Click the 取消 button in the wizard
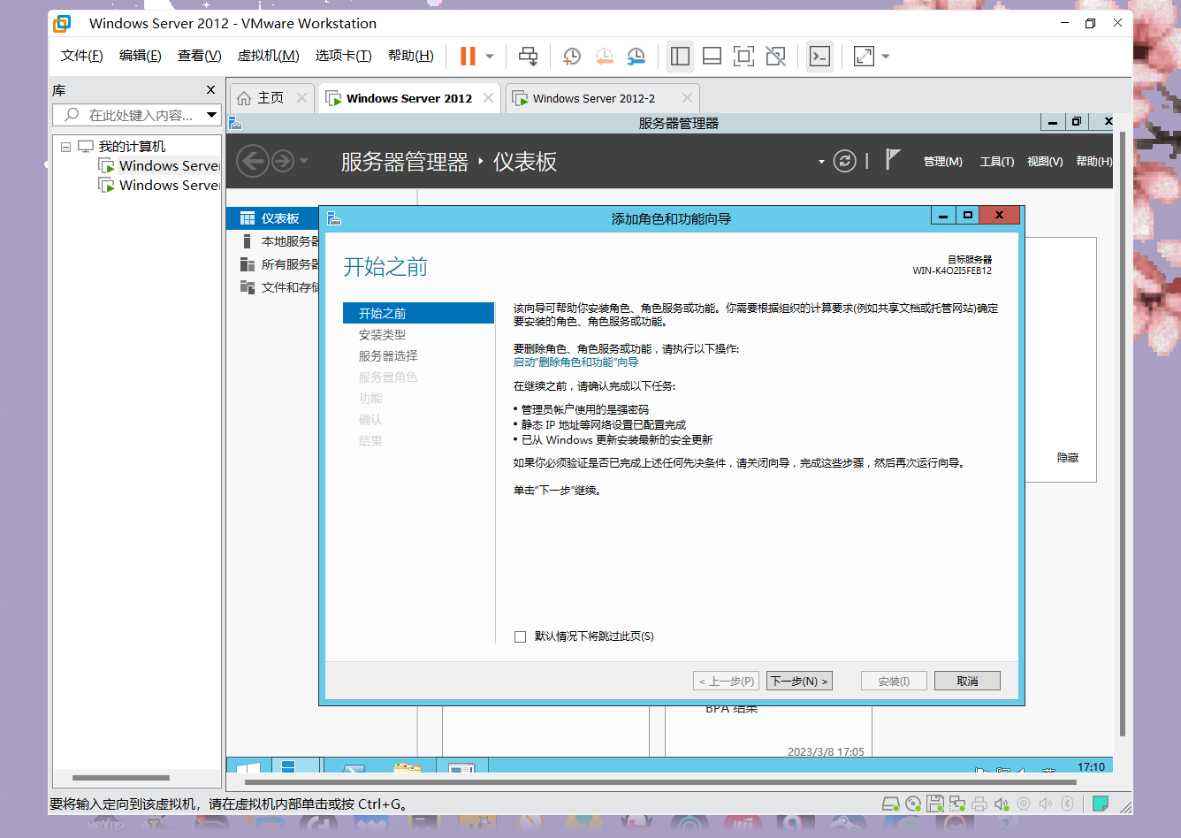 tap(967, 681)
